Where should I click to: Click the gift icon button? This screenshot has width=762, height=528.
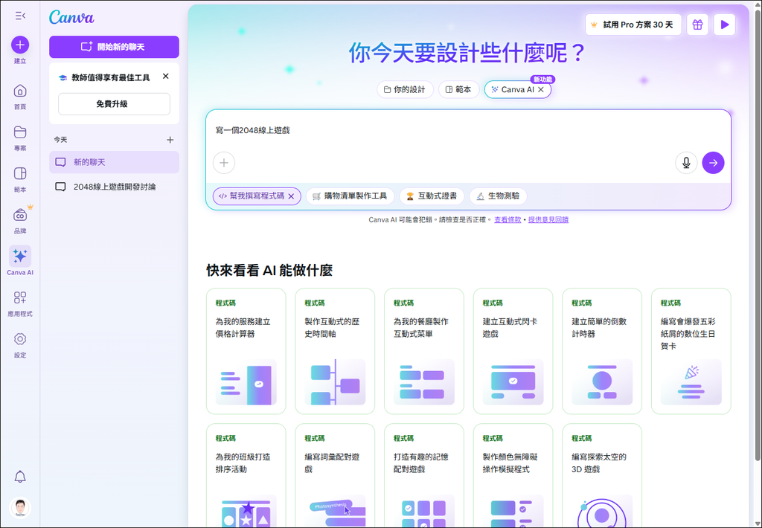tap(697, 25)
